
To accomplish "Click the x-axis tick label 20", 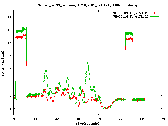I will (x=57, y=119).
